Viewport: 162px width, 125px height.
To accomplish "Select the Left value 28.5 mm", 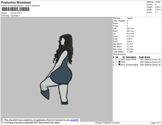I will pyautogui.click(x=130, y=29).
